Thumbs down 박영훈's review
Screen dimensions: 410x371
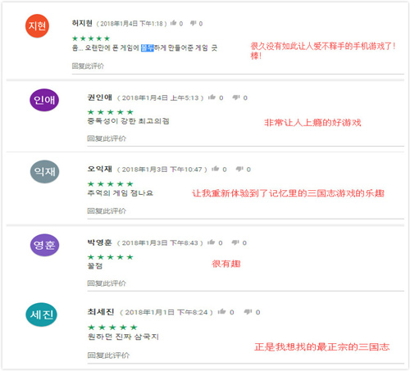(235, 242)
